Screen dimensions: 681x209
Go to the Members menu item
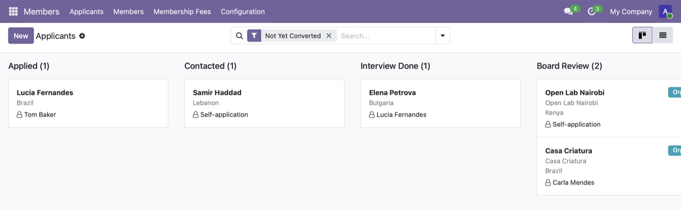point(128,11)
